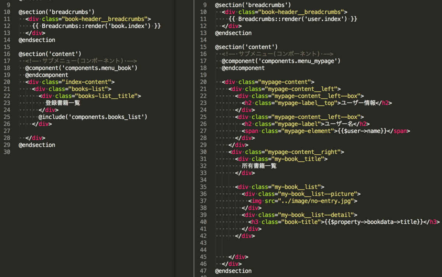Viewport: 442px width, 277px height.
Task: Click line number 47 in right pane gutter
Action: pyautogui.click(x=203, y=270)
